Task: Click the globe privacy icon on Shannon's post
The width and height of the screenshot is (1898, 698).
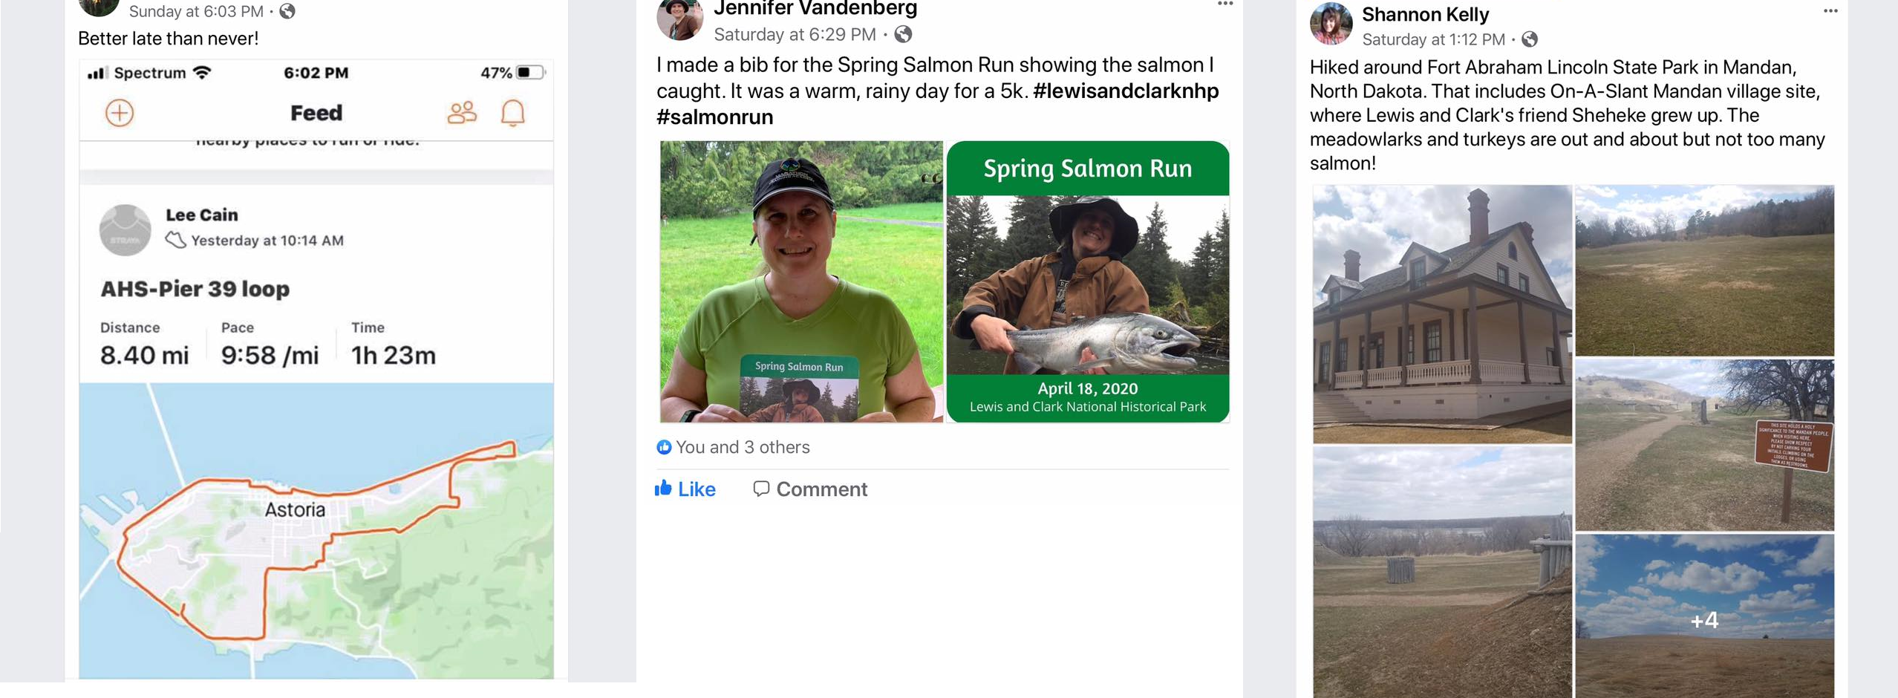Action: [1529, 39]
